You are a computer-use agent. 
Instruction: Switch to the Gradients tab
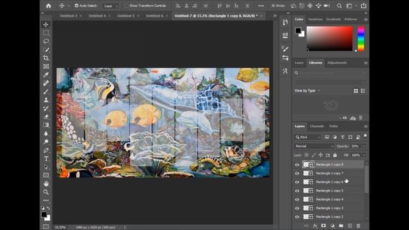tap(334, 19)
